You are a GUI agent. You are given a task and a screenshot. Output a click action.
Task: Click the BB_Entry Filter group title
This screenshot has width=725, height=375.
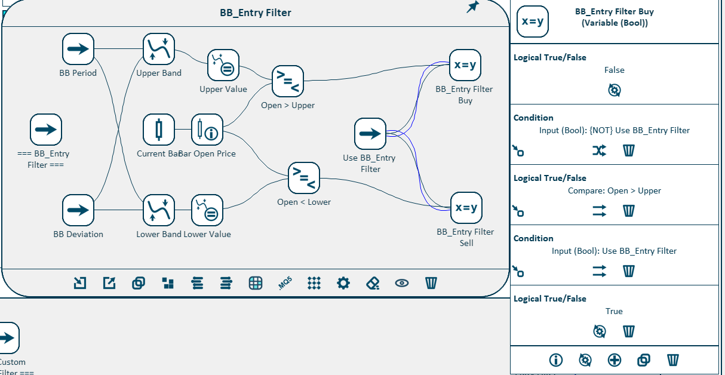coord(255,13)
